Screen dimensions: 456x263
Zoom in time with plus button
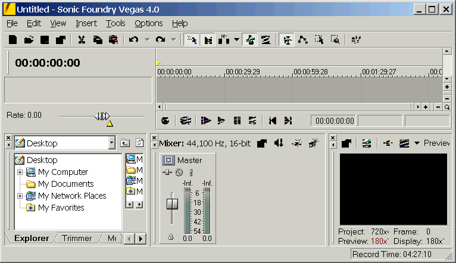(x=426, y=107)
